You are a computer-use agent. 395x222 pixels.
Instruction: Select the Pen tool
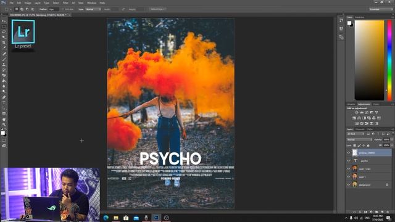click(x=4, y=97)
